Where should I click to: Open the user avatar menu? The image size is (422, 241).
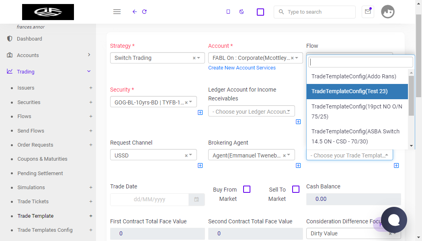[387, 12]
